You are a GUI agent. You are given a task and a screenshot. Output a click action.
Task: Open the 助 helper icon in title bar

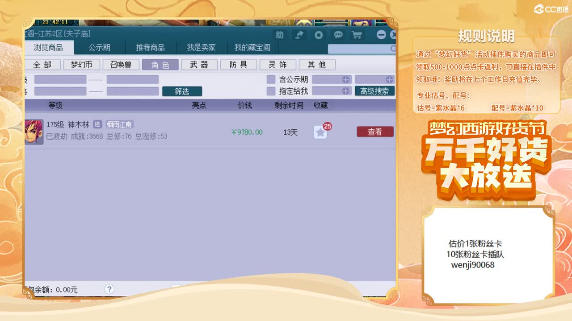point(280,35)
